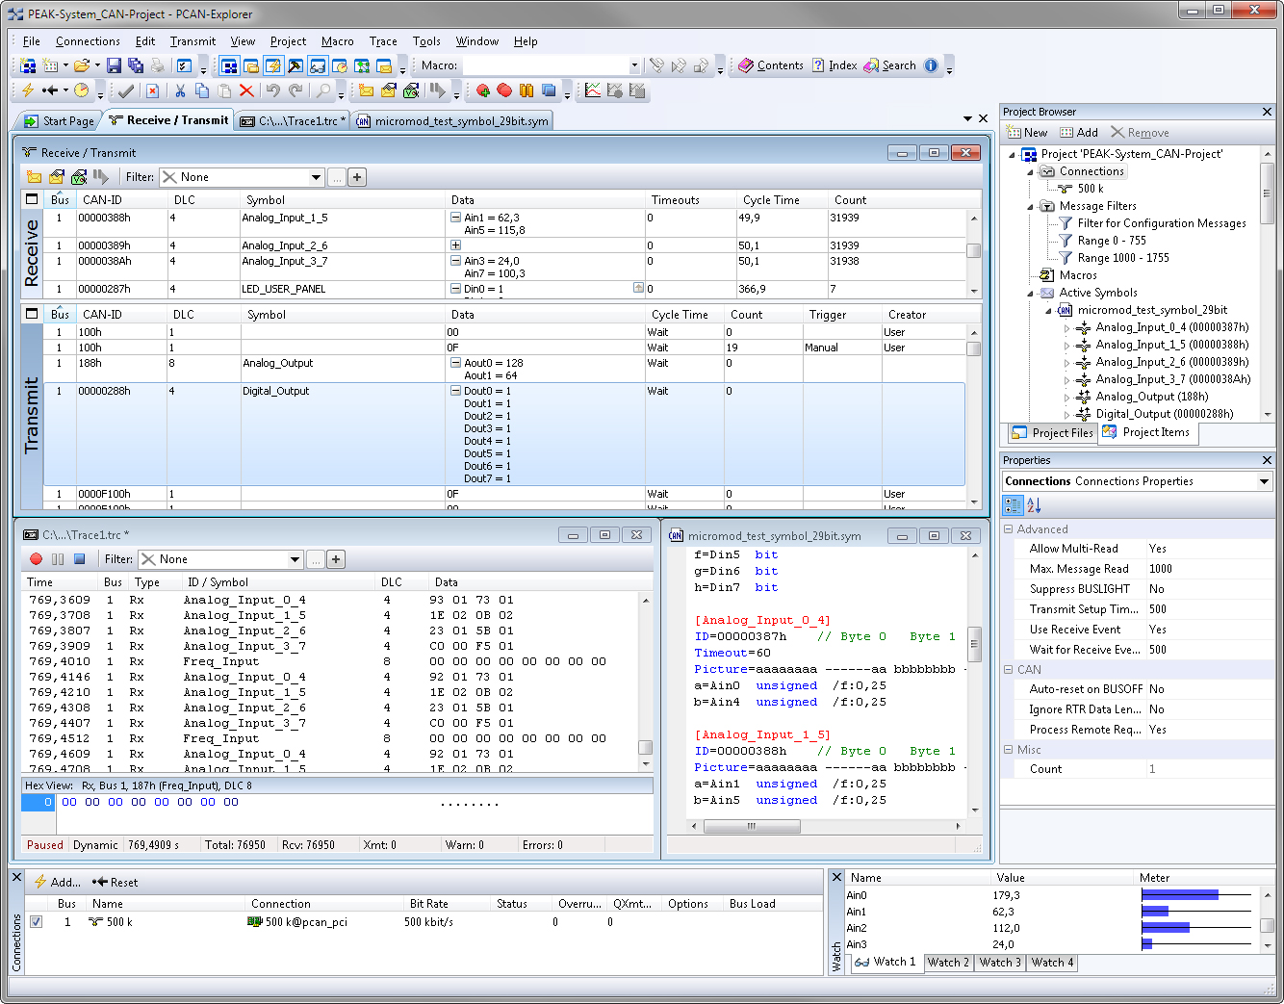Viewport: 1284px width, 1004px height.
Task: Open the Trace window Filter dropdown
Action: point(295,559)
